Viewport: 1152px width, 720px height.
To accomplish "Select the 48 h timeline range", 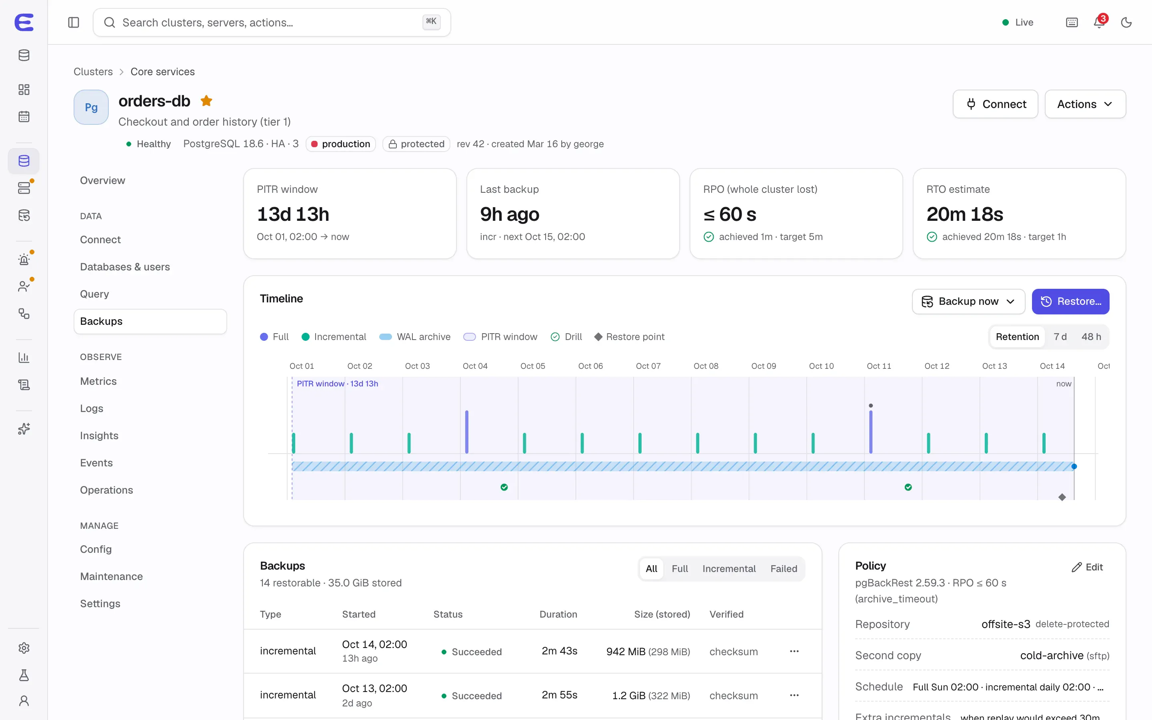I will [x=1091, y=337].
